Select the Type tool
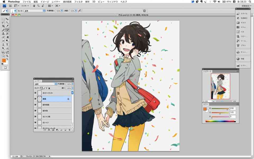 tap(7, 45)
